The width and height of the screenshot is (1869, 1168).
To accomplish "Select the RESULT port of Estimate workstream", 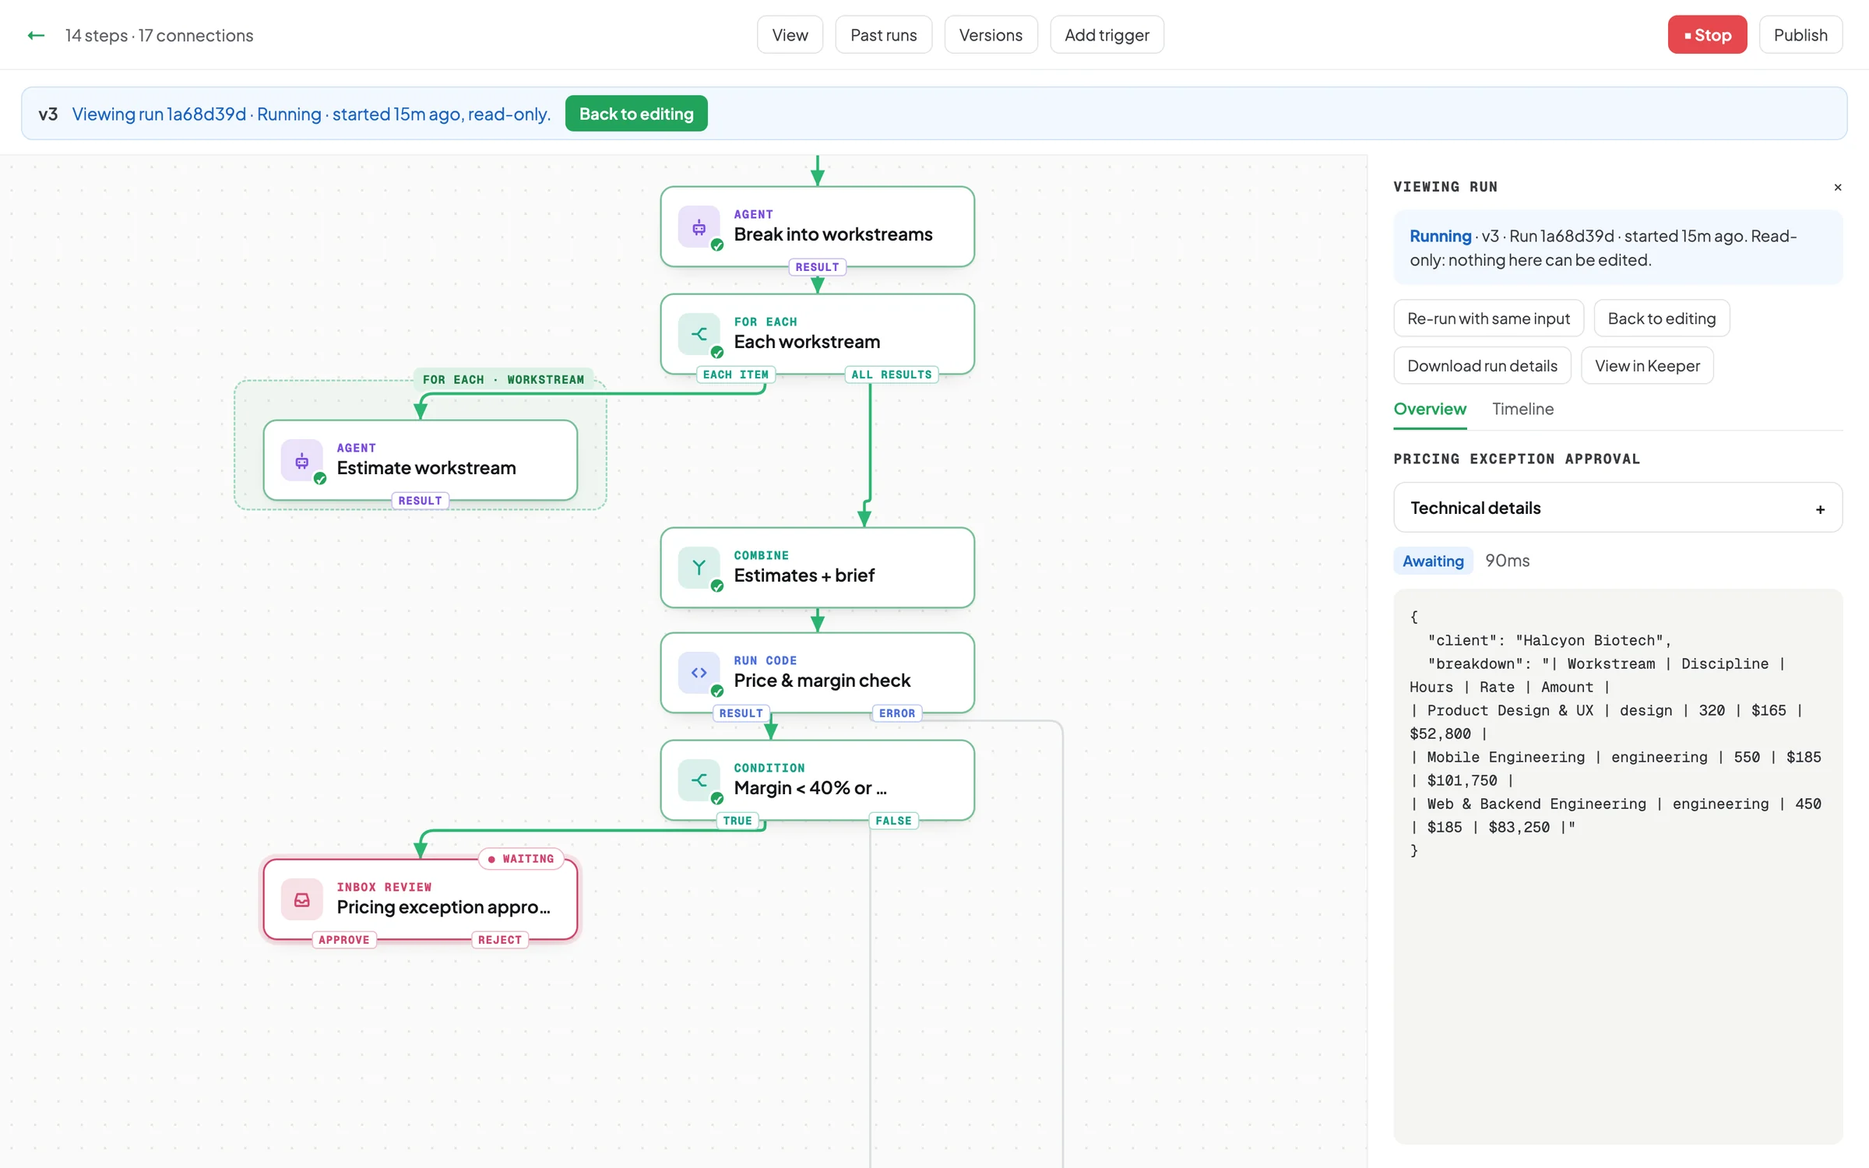I will 420,501.
